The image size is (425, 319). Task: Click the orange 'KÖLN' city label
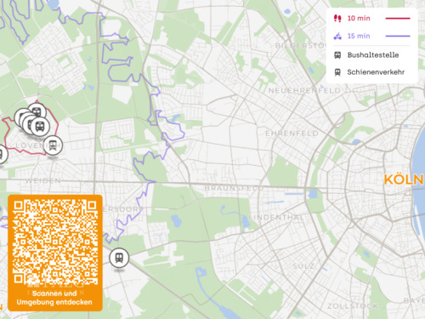pos(404,179)
